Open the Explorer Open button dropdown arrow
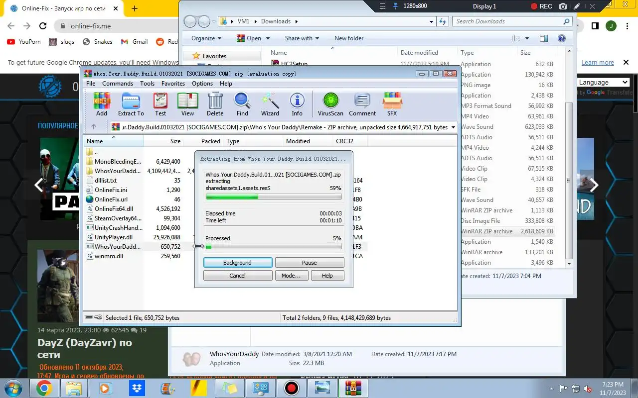 pos(268,38)
